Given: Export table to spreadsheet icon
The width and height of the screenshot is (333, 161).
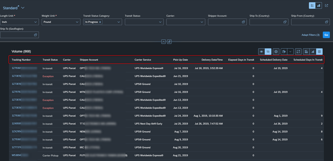Looking at the screenshot, I should (x=284, y=51).
